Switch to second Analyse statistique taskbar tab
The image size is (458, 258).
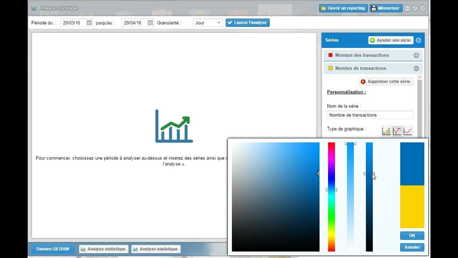[x=156, y=249]
